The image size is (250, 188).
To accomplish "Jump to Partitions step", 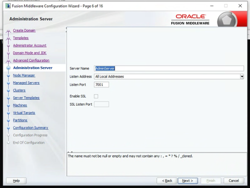I will (x=20, y=120).
